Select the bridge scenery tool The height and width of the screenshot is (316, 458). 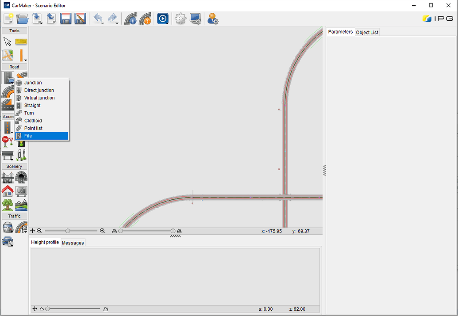(x=8, y=178)
